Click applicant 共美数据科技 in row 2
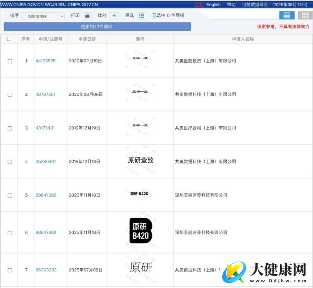 (205, 95)
